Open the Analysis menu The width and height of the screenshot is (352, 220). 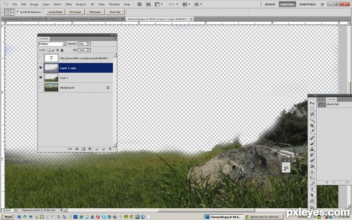82,4
